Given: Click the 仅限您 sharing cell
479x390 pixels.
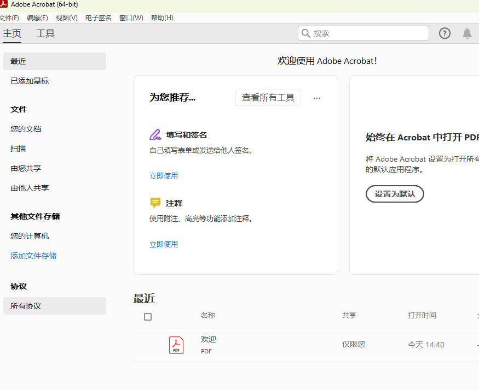Looking at the screenshot, I should [x=354, y=344].
